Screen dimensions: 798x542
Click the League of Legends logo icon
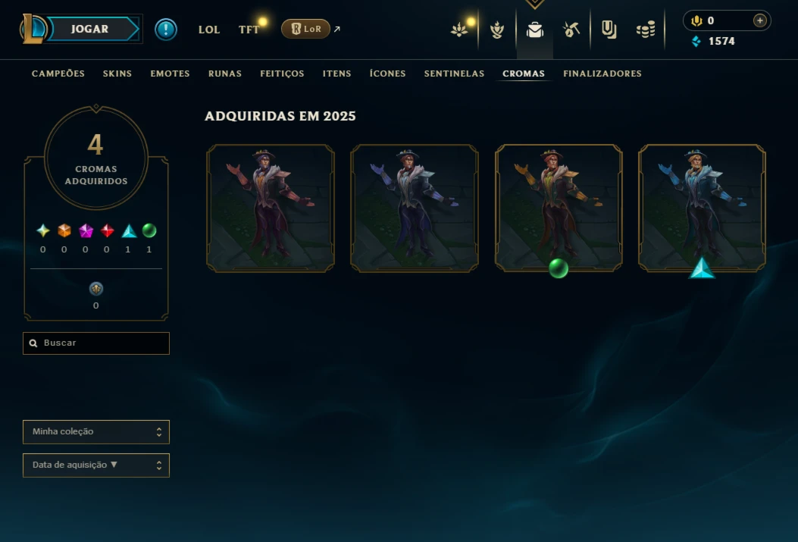point(33,29)
